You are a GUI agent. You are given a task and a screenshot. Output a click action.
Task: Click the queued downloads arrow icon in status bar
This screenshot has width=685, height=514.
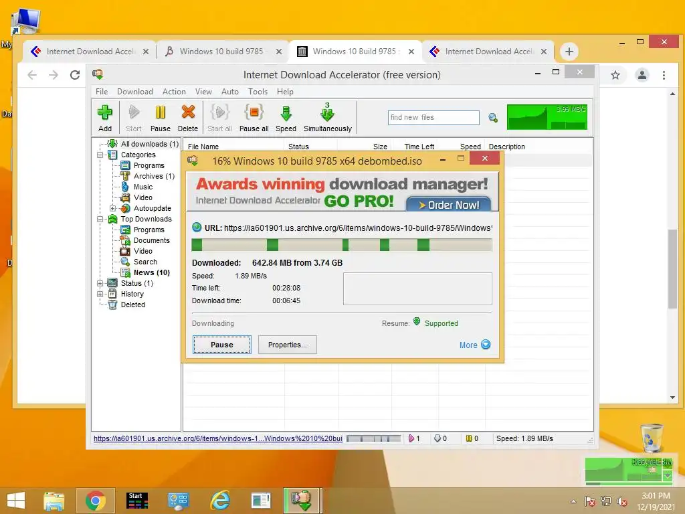tap(437, 438)
